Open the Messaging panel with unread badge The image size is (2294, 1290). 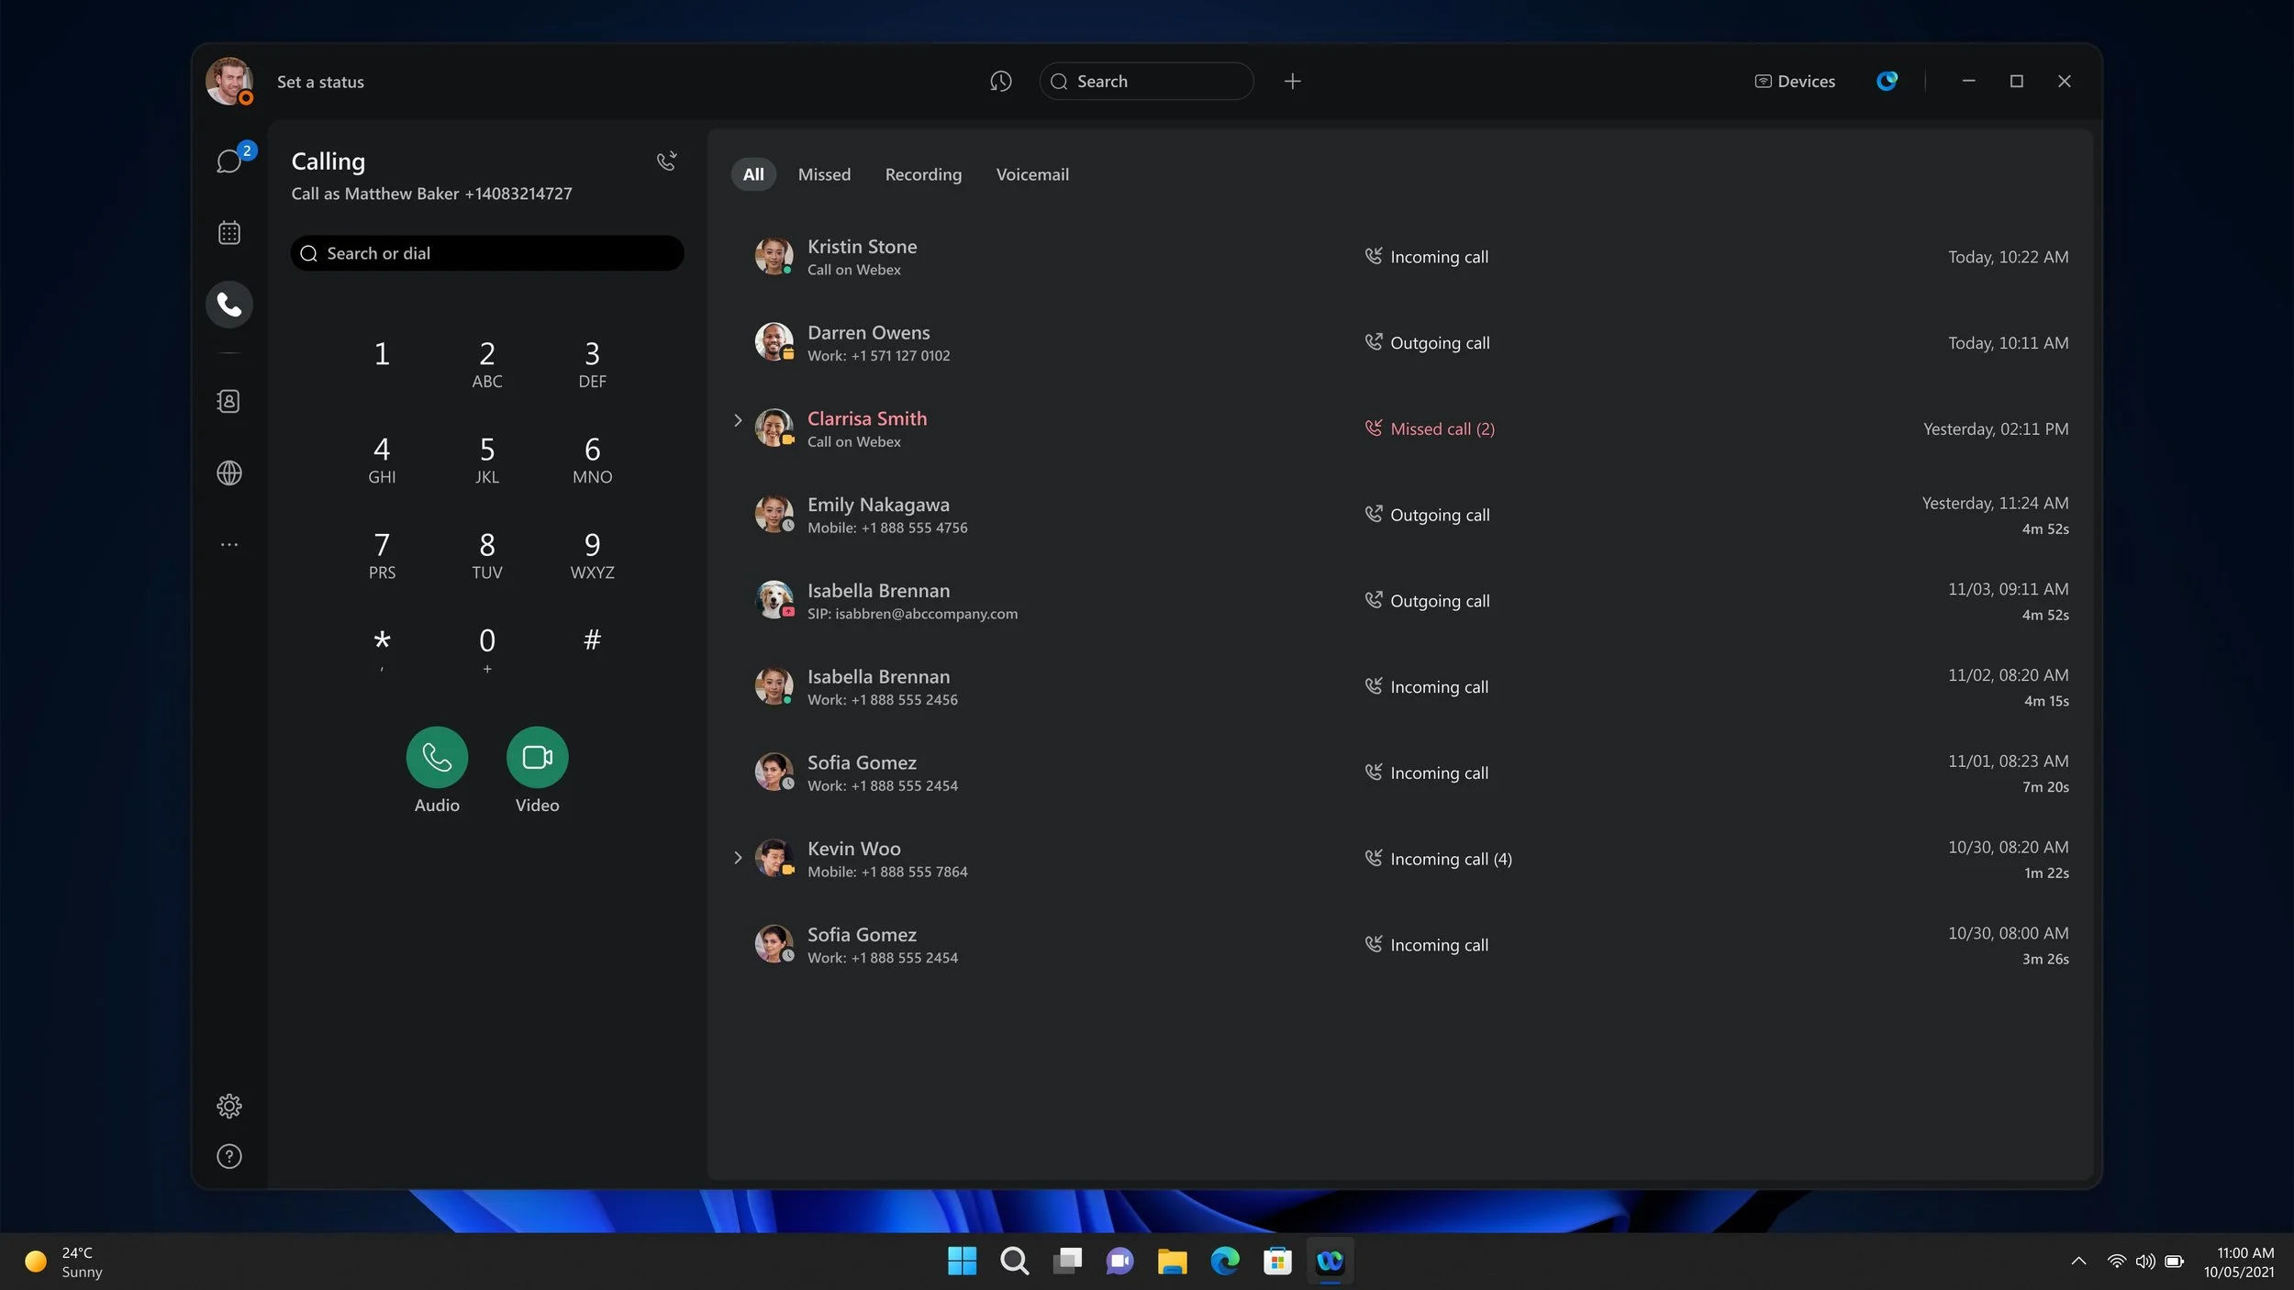228,161
